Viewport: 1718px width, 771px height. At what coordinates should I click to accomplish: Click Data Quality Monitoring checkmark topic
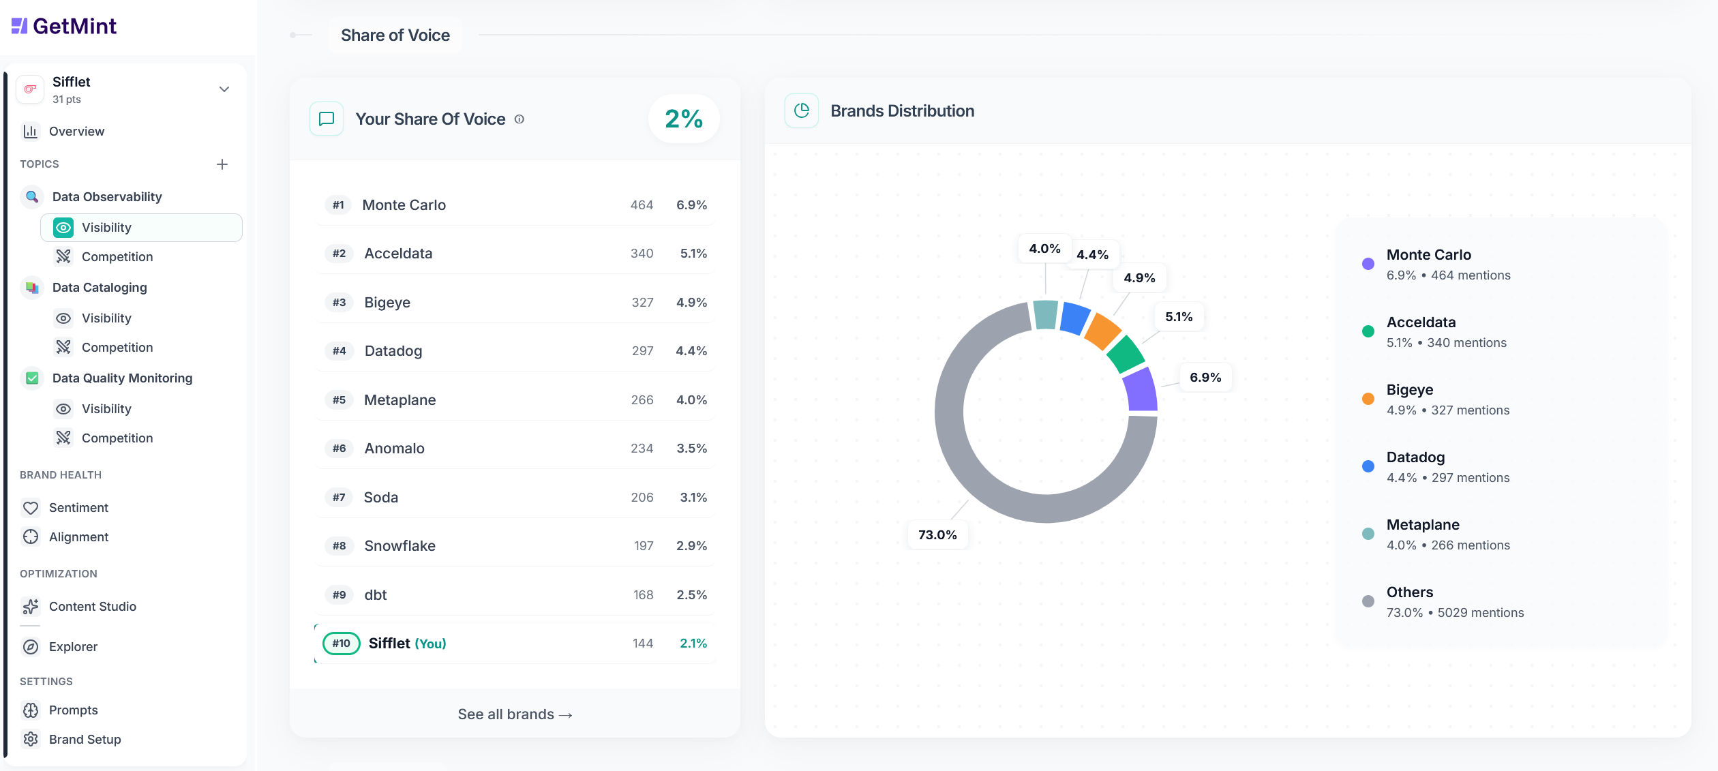(x=32, y=378)
